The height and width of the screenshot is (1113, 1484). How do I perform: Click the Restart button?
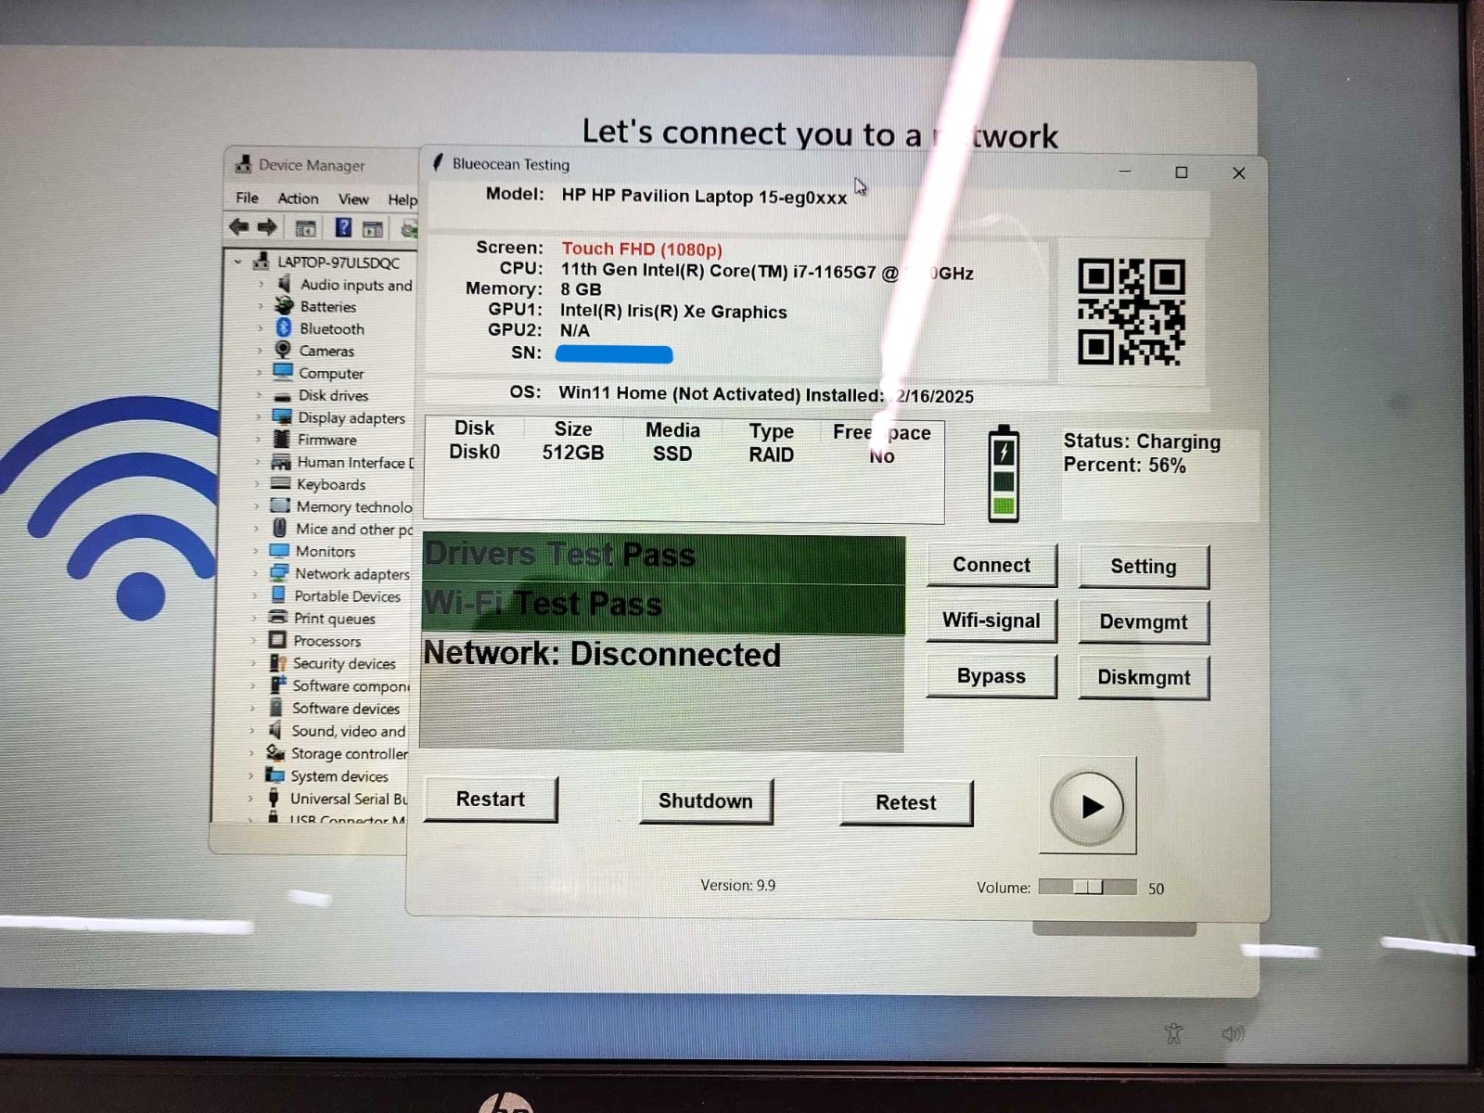click(491, 800)
